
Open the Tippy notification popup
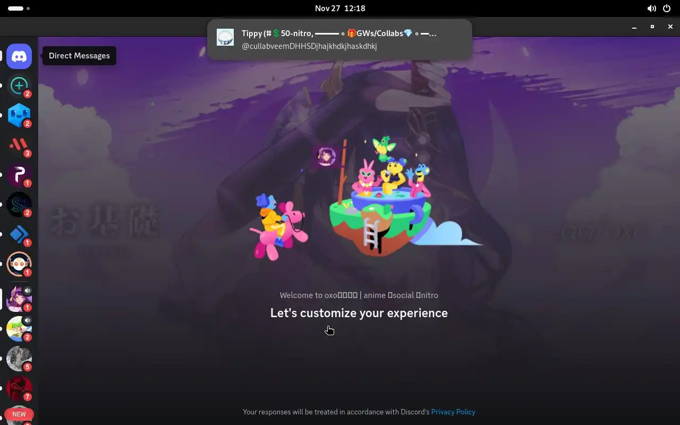click(339, 39)
